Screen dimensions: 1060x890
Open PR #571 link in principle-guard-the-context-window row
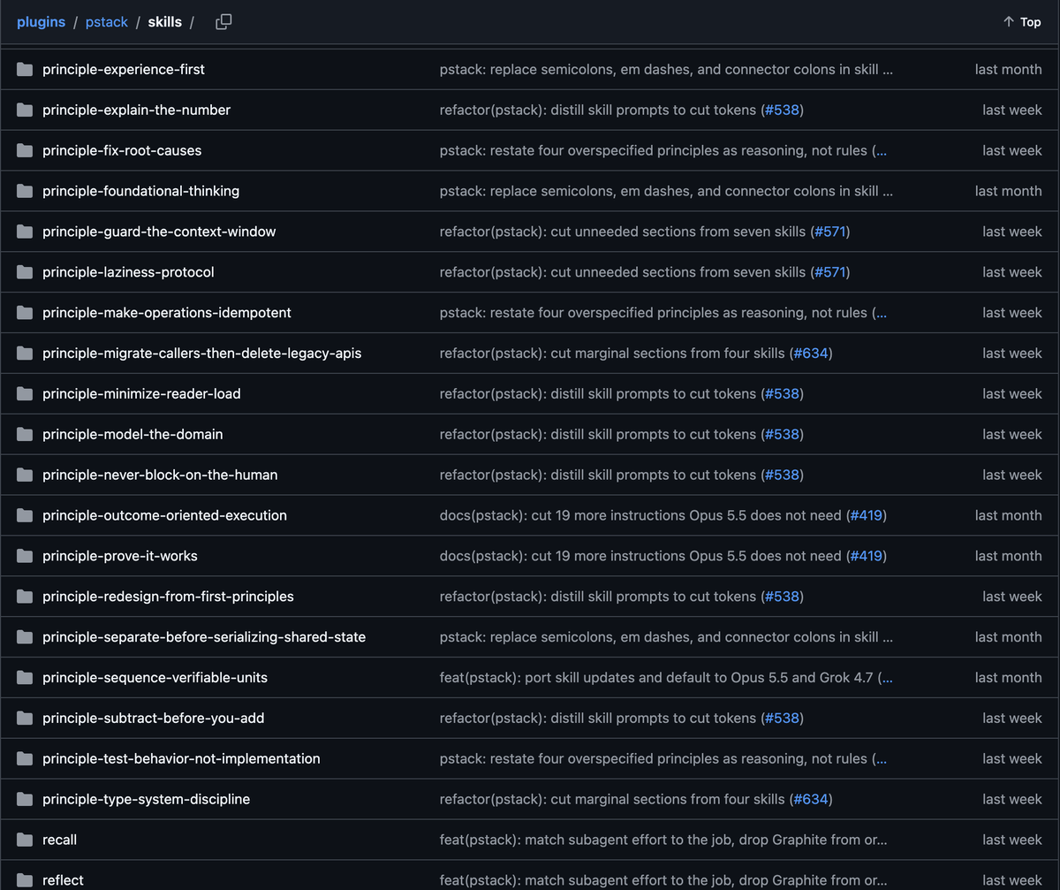829,232
